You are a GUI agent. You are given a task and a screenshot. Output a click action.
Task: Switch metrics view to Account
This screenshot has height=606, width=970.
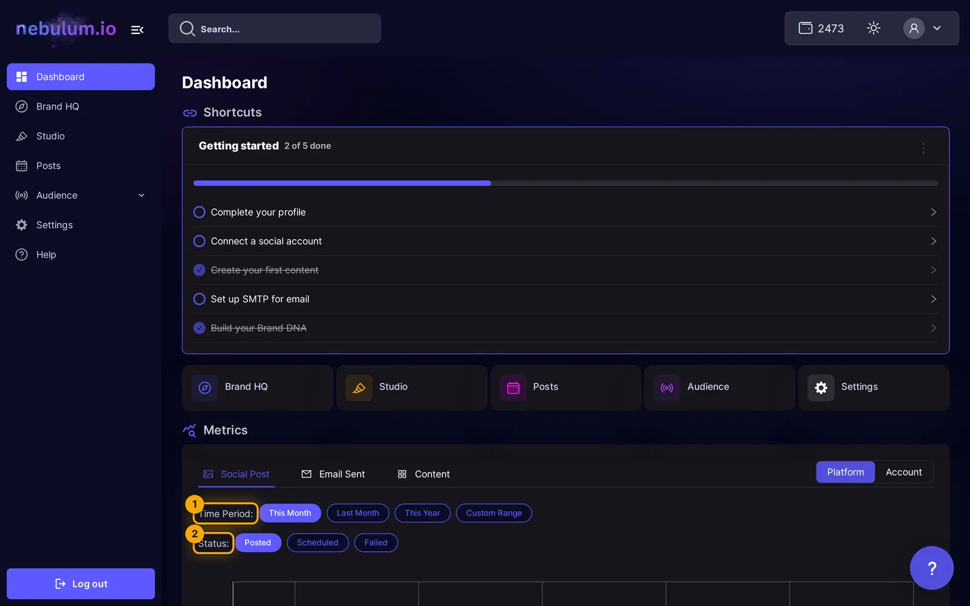[903, 472]
